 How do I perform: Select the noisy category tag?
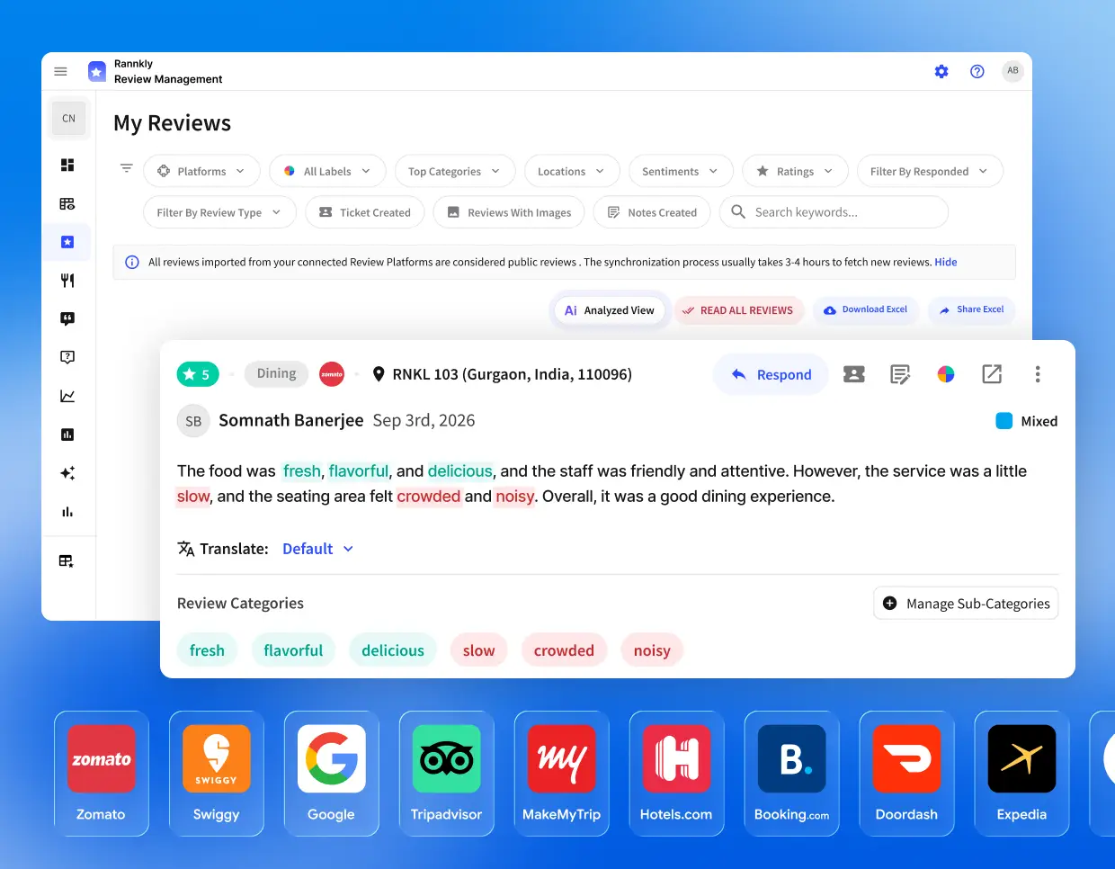point(652,650)
